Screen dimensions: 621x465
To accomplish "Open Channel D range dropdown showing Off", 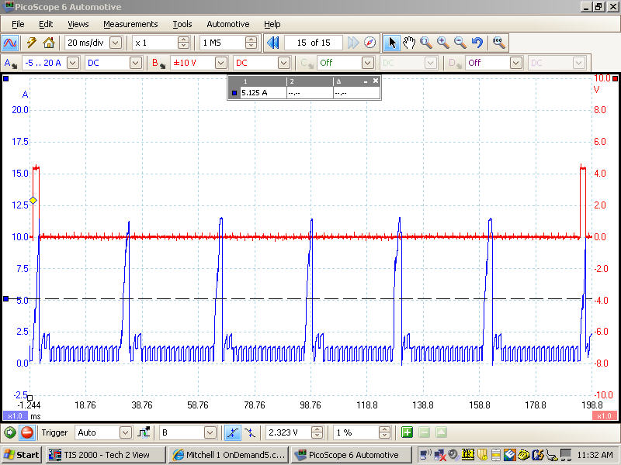I will coord(516,63).
